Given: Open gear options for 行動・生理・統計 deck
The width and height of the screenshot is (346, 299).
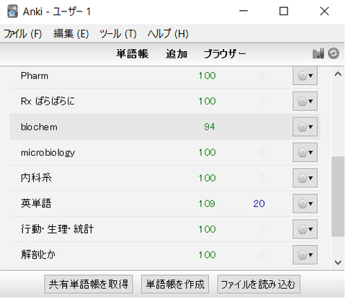Looking at the screenshot, I should 305,229.
